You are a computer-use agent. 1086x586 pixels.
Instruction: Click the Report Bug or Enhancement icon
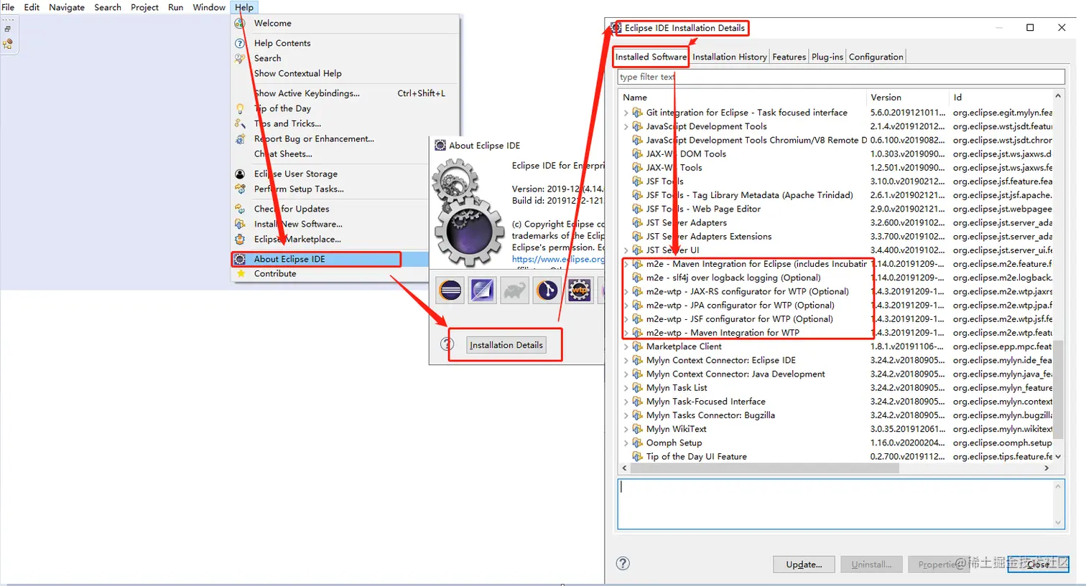(240, 138)
